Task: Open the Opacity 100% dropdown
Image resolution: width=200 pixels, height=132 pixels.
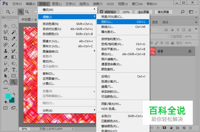Action: pos(195,37)
